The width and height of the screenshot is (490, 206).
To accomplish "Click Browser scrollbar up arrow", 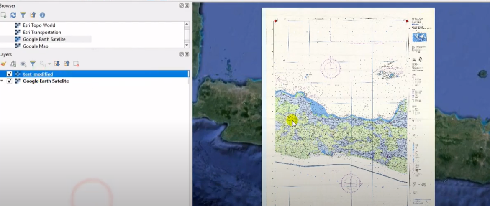I will 187,24.
